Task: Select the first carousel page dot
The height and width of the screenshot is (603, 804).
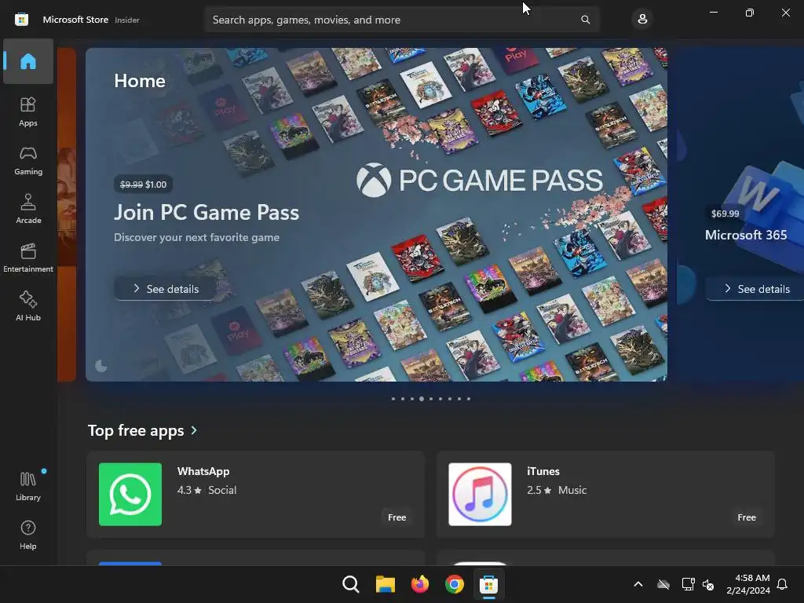Action: 393,398
